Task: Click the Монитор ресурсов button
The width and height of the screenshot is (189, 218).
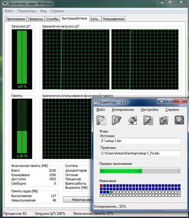Action: point(77,199)
